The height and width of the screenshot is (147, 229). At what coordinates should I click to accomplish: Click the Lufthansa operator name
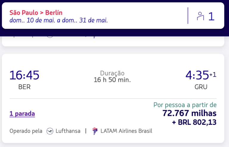click(68, 131)
